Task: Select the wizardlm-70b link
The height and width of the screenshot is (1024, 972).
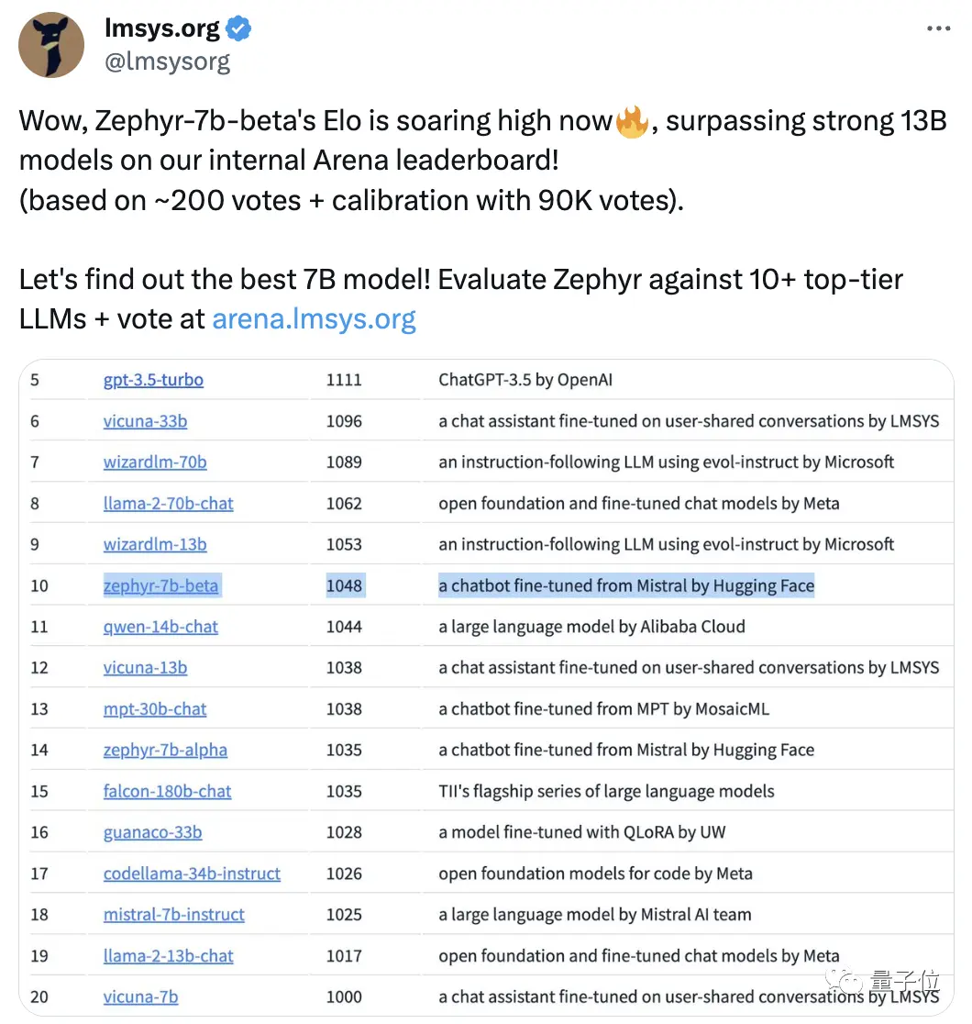Action: 155,462
